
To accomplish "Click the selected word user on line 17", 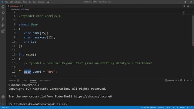I will point(28,72).
